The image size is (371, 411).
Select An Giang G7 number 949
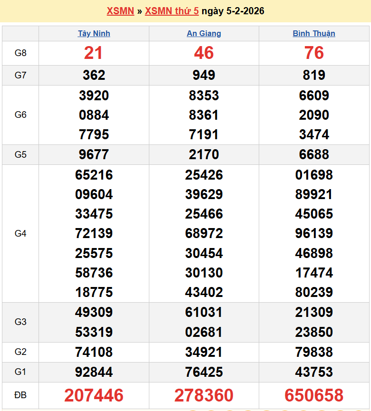click(x=204, y=75)
